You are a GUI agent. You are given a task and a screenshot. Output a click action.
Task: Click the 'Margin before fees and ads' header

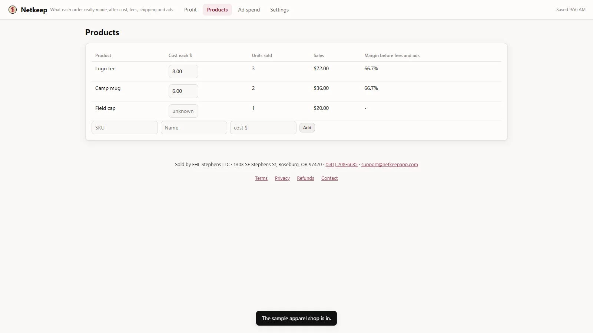tap(392, 55)
